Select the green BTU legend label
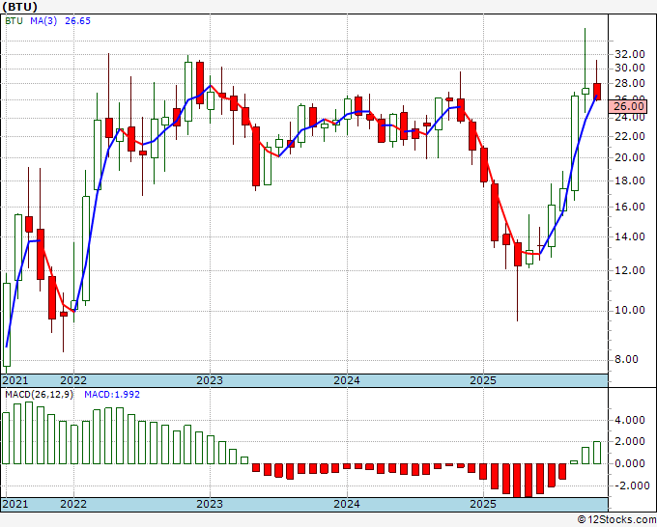This screenshot has height=527, width=657. (14, 21)
